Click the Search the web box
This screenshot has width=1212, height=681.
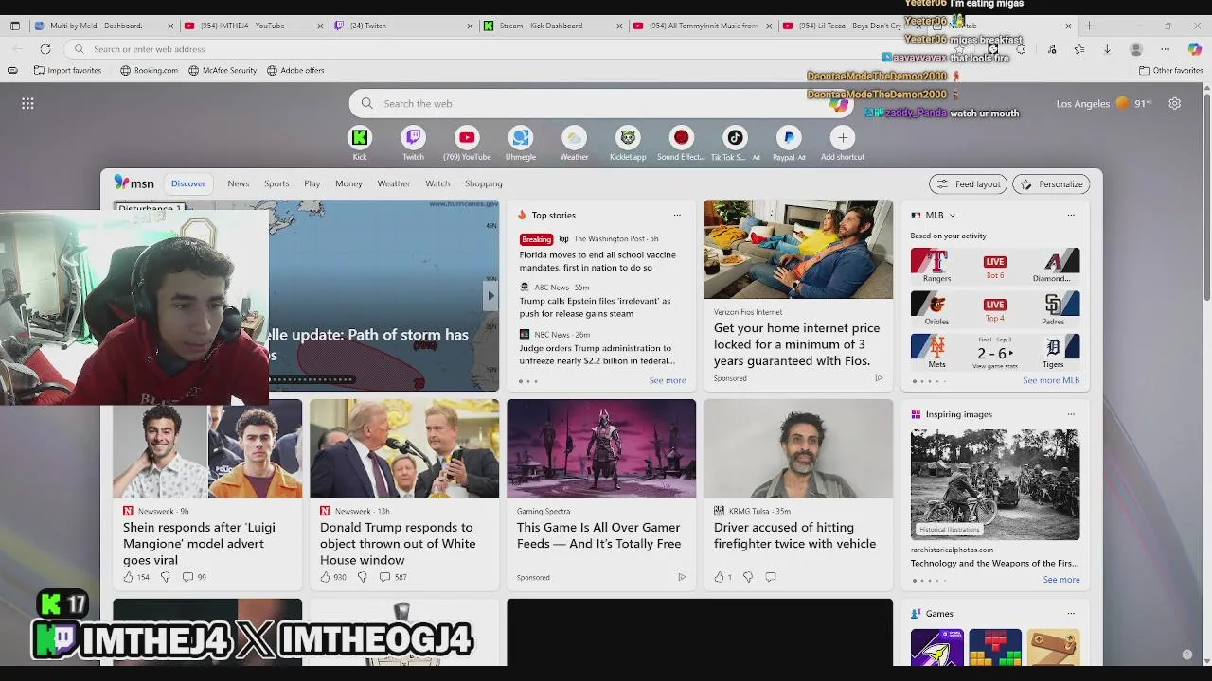tap(600, 104)
